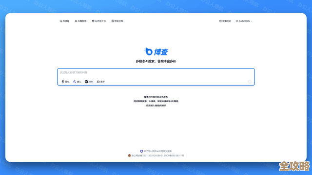Image resolution: width=312 pixels, height=175 pixels.
Task: Click the 扣子 circle logo in footer
Action: tap(141, 151)
